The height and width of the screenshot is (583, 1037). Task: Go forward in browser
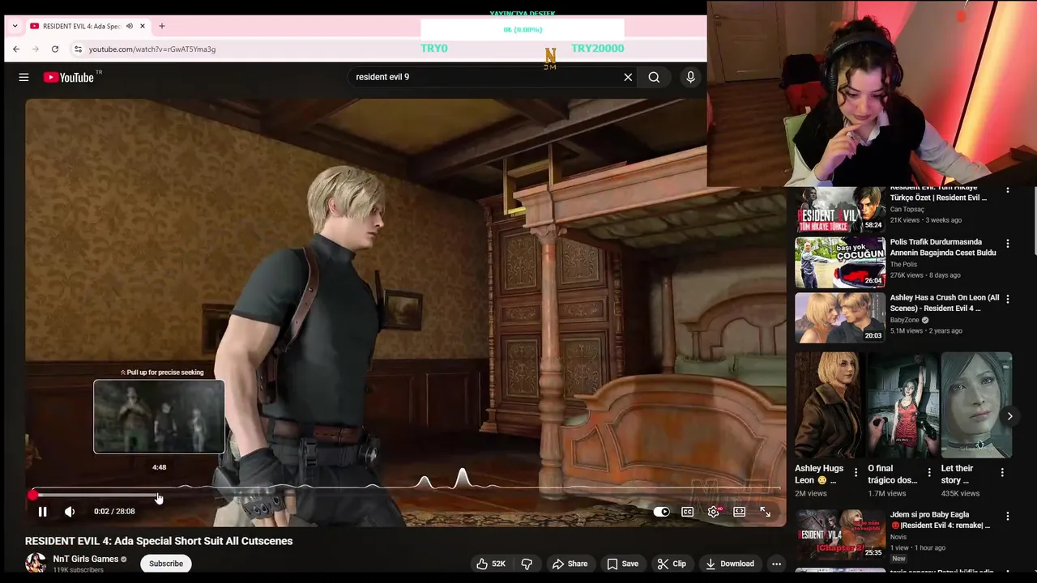pyautogui.click(x=36, y=49)
